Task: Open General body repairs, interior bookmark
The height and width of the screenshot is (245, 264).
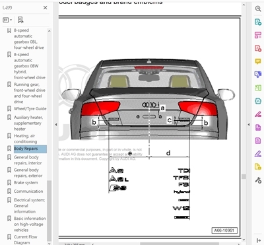Action: (28, 160)
